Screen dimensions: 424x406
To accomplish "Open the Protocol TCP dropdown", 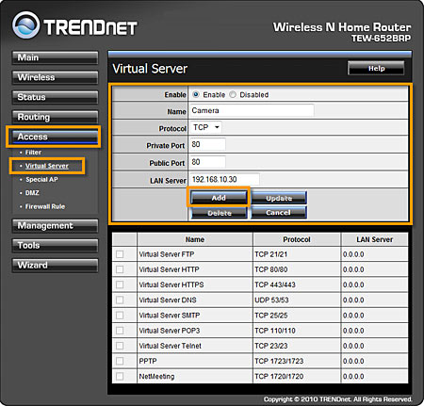I will click(205, 127).
